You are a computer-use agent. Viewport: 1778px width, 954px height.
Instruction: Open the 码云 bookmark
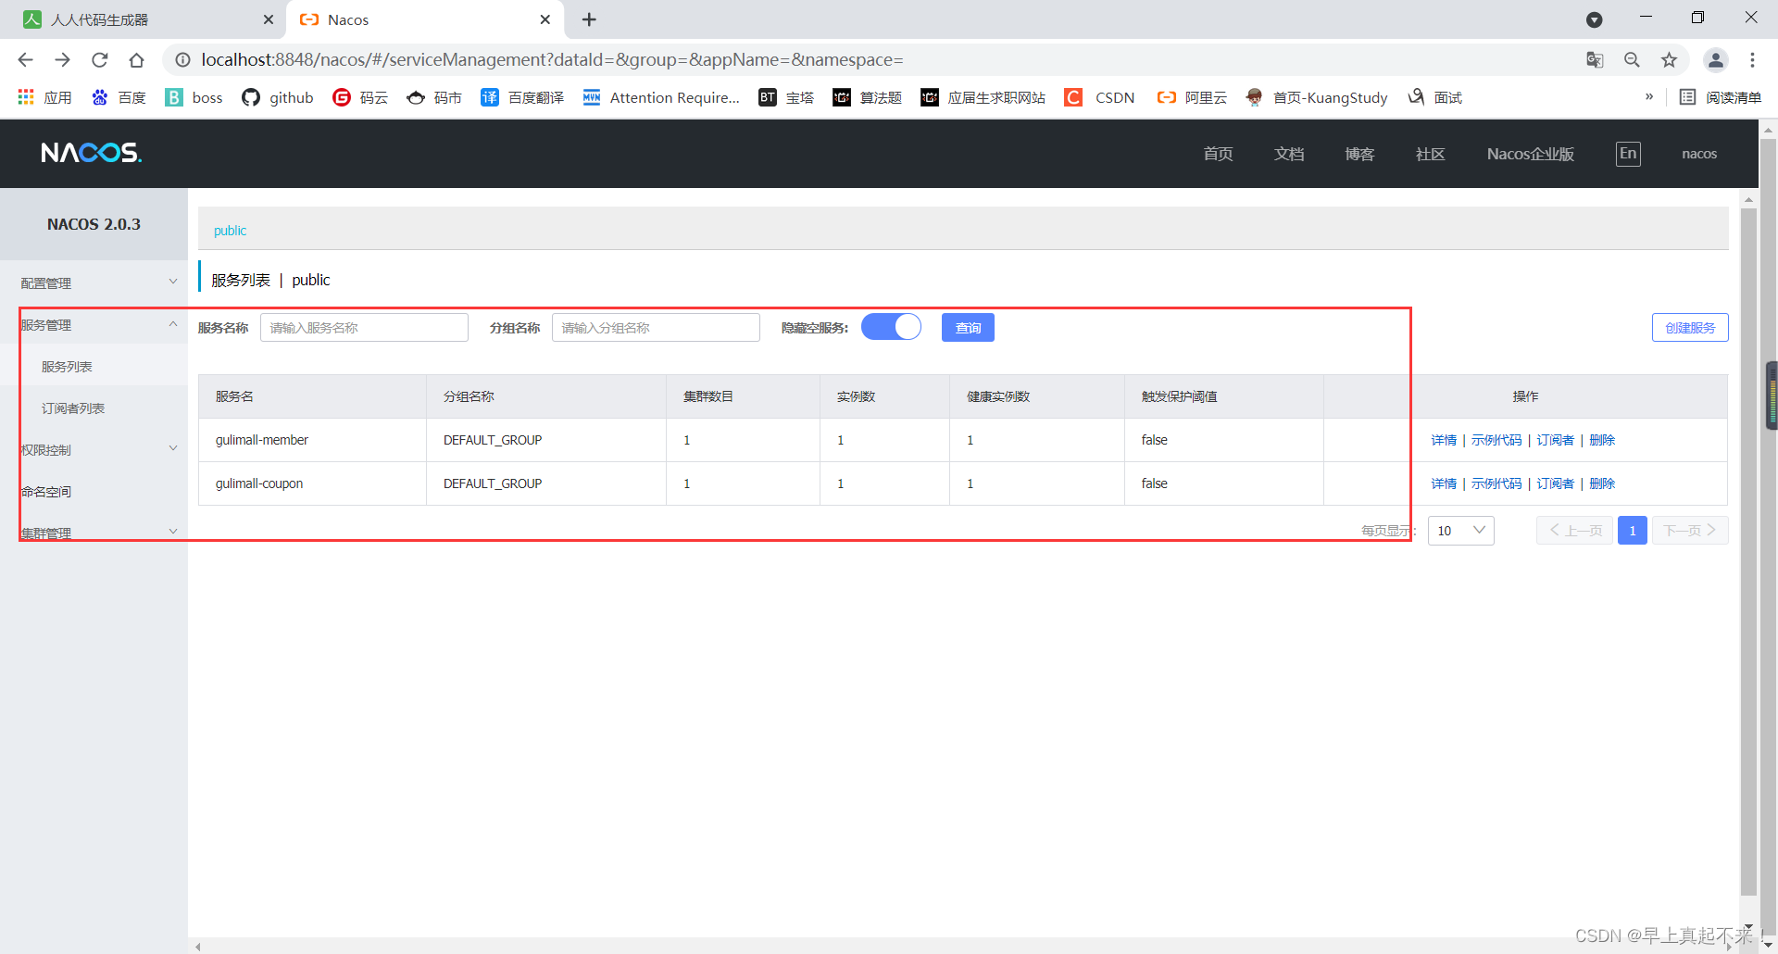coord(360,97)
